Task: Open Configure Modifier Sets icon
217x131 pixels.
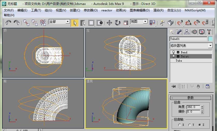Action: pos(208,86)
